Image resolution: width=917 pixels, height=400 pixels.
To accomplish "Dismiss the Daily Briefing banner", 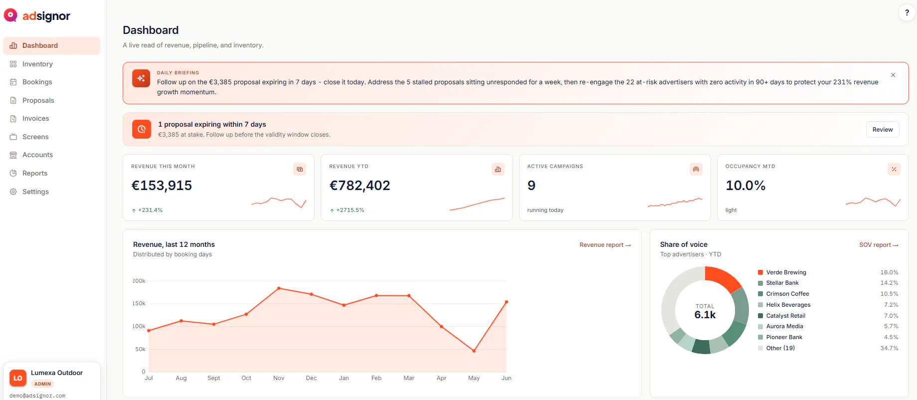I will point(893,75).
